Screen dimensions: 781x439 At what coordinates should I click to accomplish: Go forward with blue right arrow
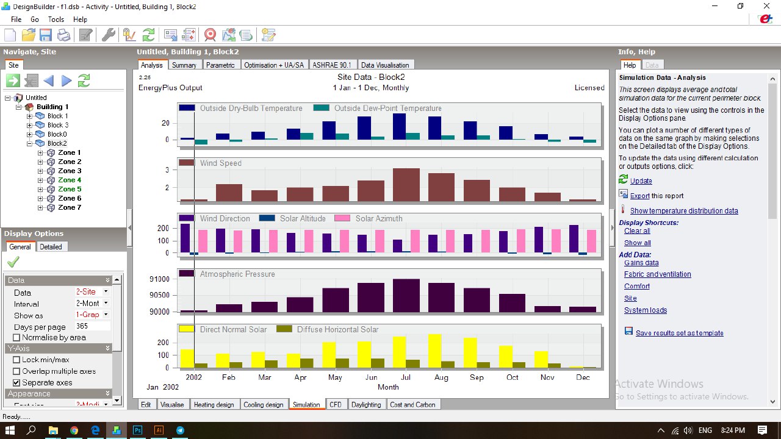point(67,80)
